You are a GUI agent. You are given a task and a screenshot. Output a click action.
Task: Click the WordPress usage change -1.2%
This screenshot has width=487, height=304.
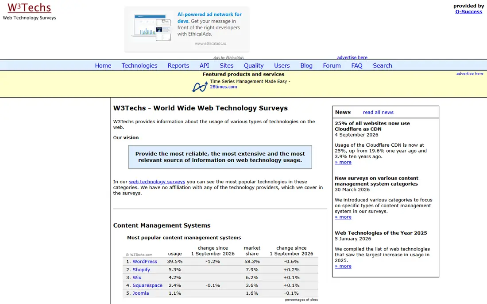click(213, 262)
